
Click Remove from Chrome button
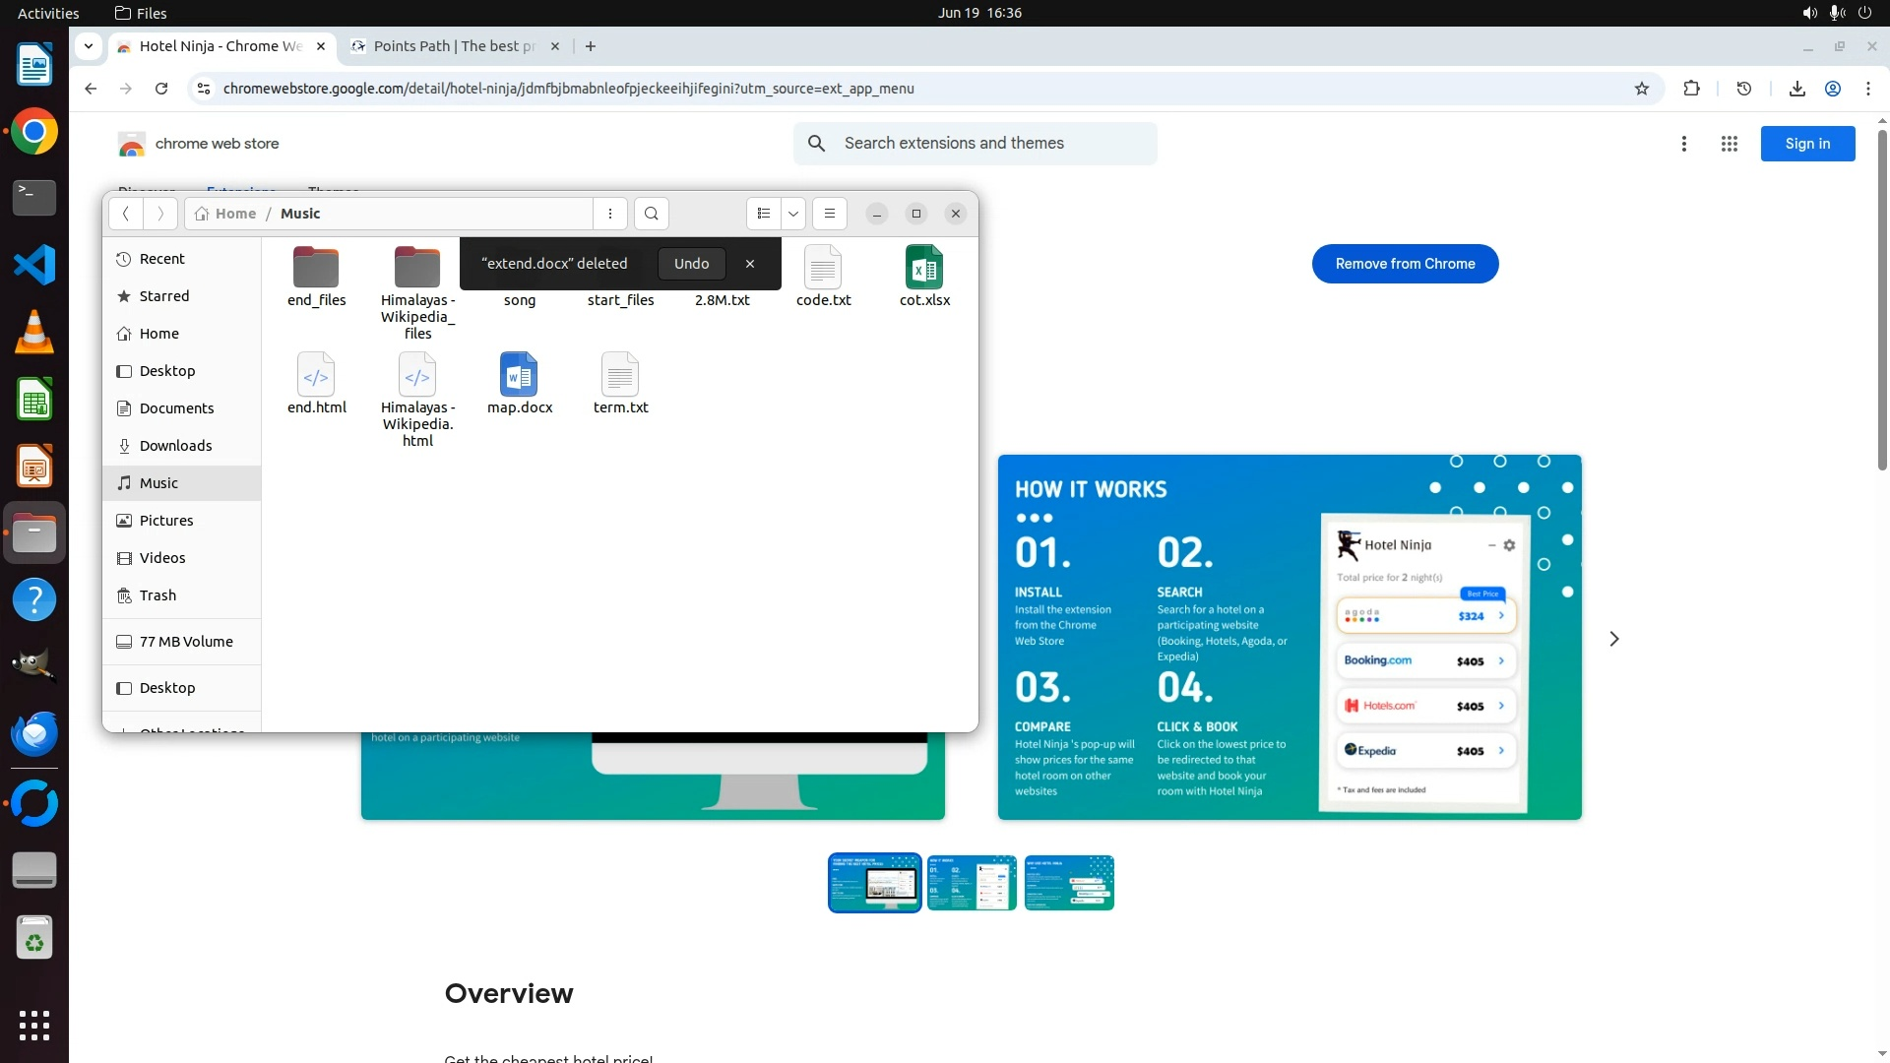[1405, 264]
